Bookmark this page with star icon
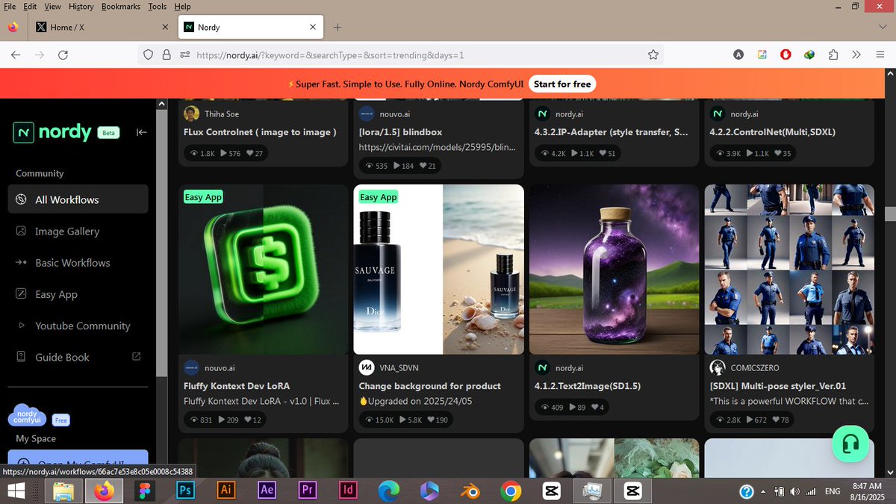896x504 pixels. pos(653,55)
